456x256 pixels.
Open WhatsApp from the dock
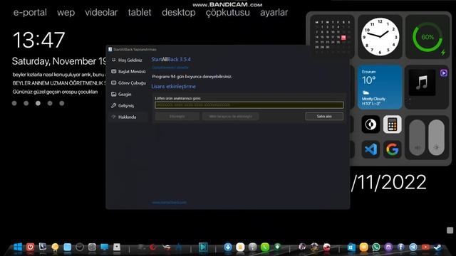pos(376,247)
